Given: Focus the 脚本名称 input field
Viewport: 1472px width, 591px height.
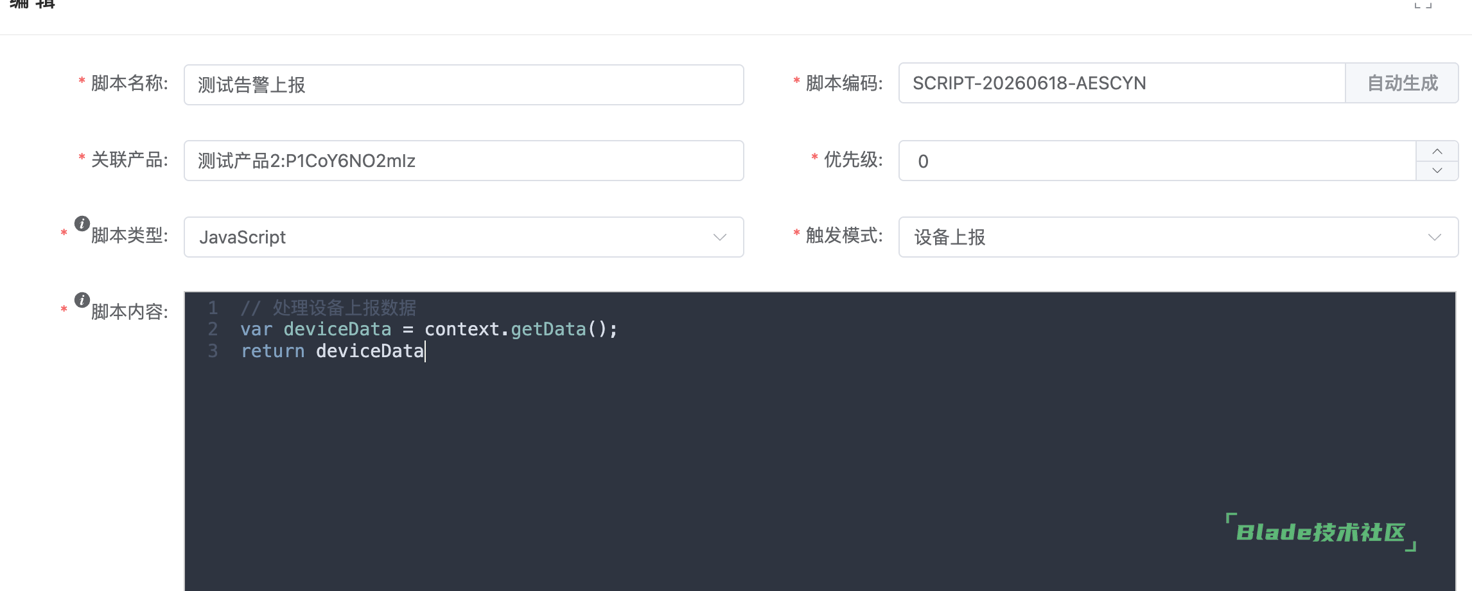Looking at the screenshot, I should [x=464, y=85].
